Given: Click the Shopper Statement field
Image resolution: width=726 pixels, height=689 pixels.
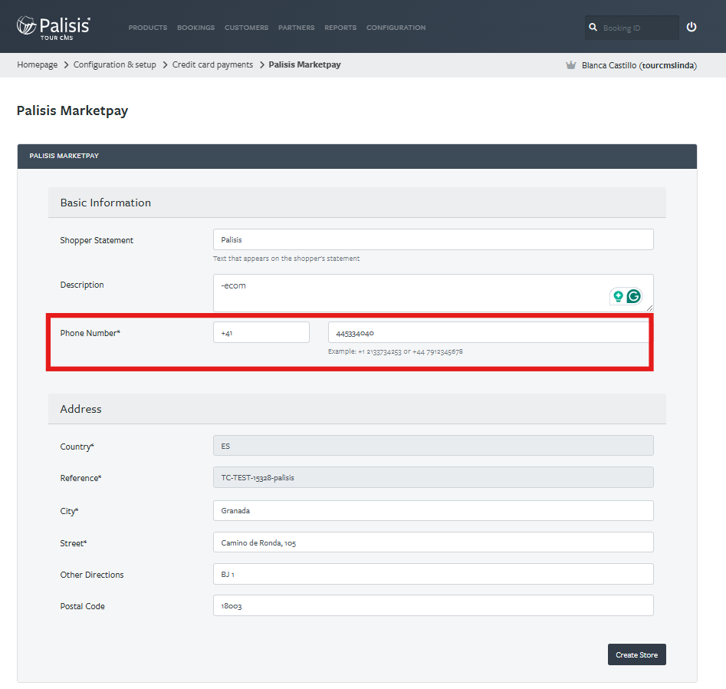Looking at the screenshot, I should 433,239.
